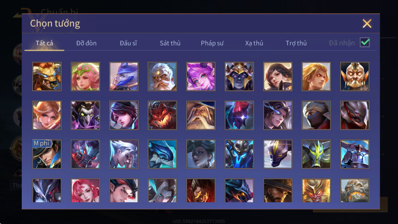The image size is (398, 224).
Task: Toggle the Đã nhận checkbox
Action: pos(365,42)
